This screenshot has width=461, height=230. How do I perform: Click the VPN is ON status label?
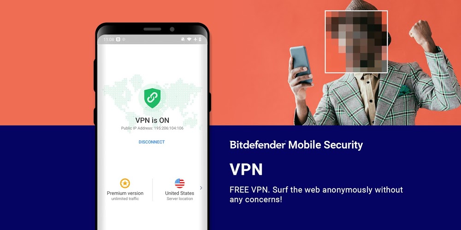point(152,120)
